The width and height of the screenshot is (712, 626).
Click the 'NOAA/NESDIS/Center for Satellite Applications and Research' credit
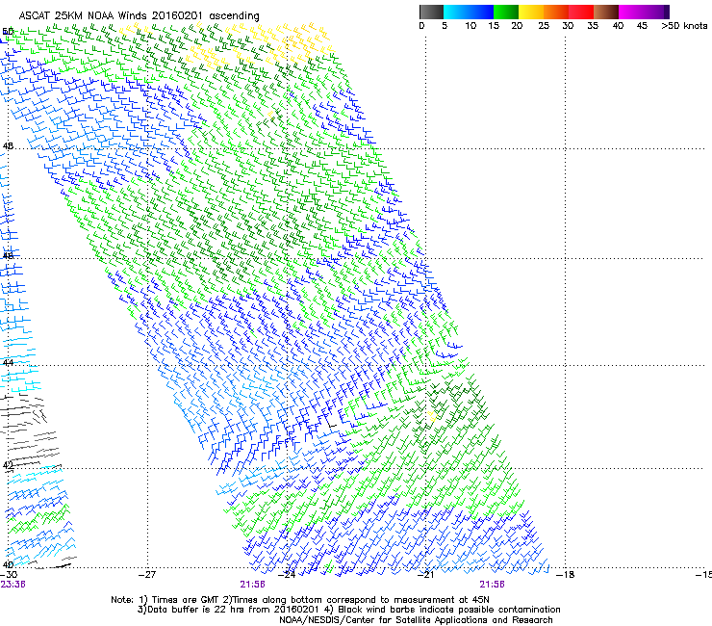point(416,619)
